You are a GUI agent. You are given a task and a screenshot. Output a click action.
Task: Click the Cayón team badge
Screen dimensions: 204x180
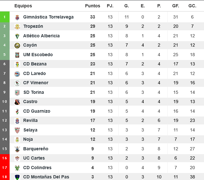(x=17, y=45)
